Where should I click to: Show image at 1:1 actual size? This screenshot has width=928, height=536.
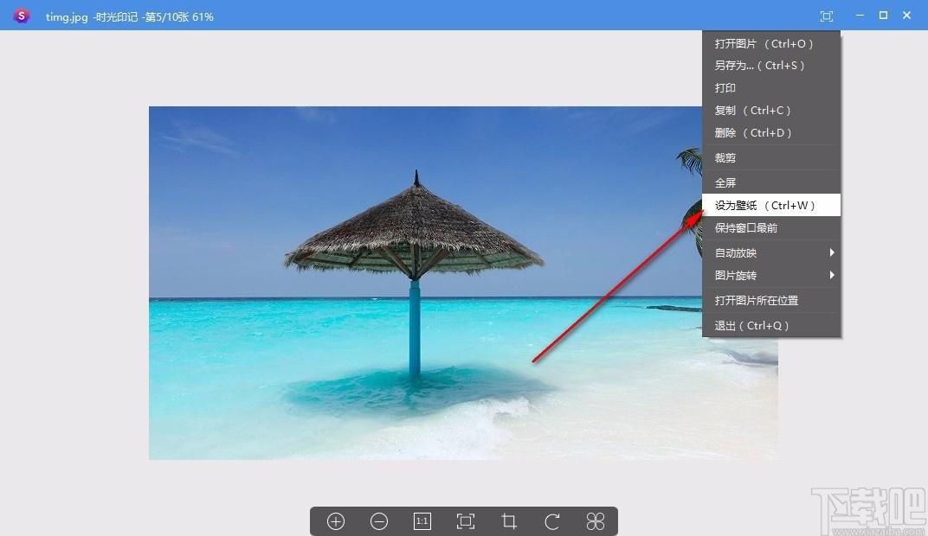pos(422,521)
